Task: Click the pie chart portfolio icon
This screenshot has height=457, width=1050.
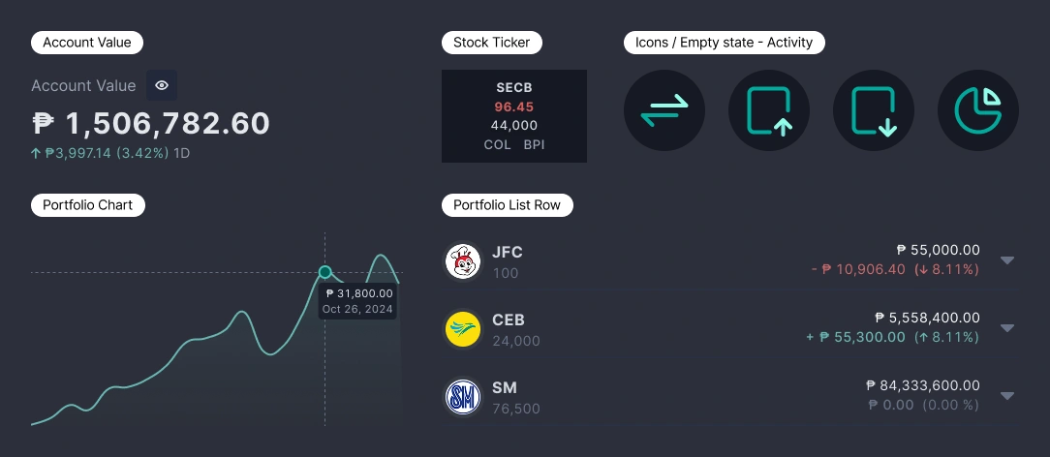Action: [x=978, y=110]
